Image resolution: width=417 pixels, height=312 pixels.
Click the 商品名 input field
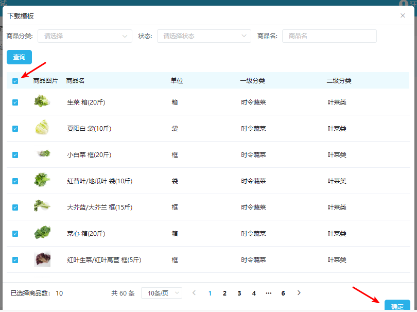329,36
